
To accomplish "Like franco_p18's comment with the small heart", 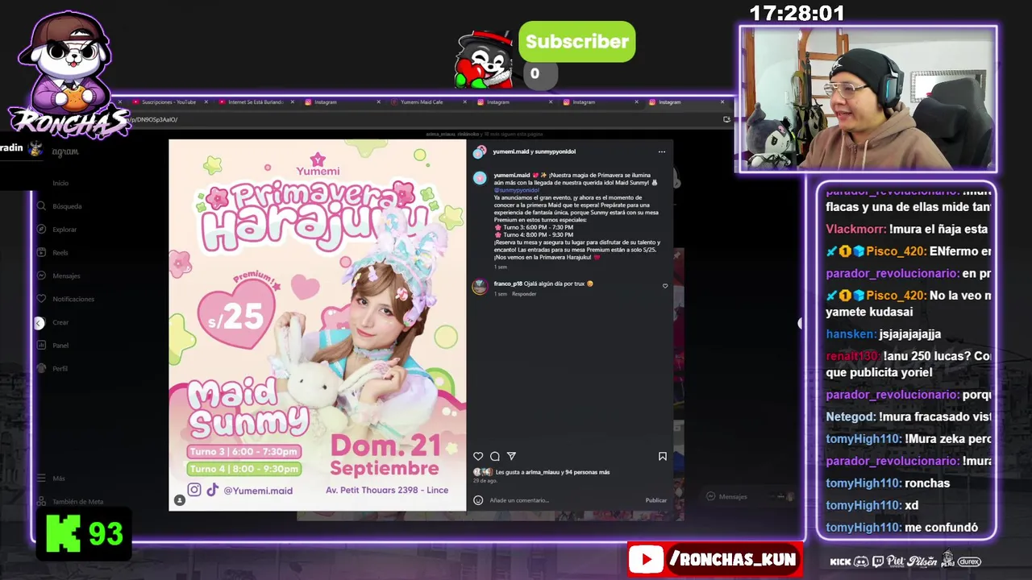I will (x=665, y=285).
